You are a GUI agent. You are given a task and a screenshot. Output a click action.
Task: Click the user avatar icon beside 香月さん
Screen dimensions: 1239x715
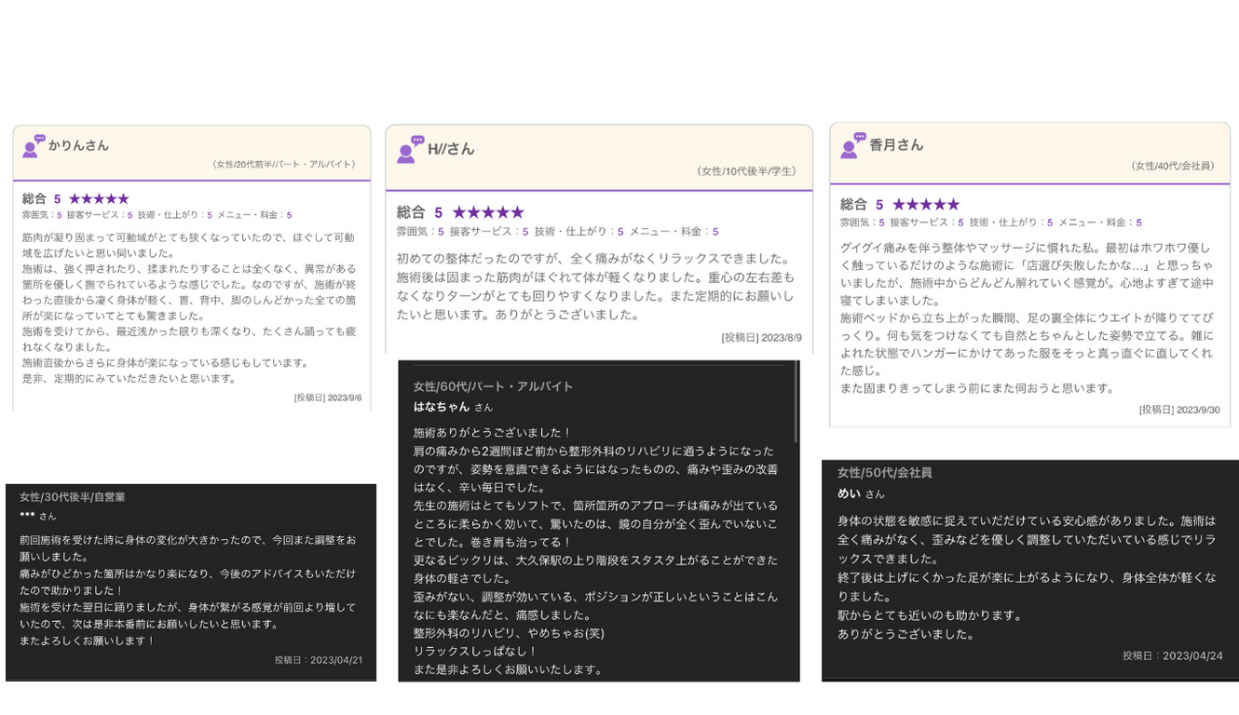[x=853, y=145]
